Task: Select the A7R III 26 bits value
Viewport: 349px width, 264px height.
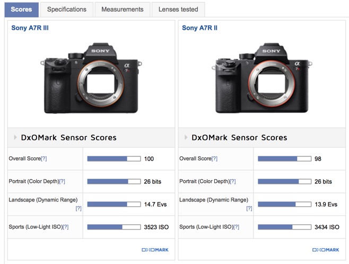Action: [x=152, y=181]
